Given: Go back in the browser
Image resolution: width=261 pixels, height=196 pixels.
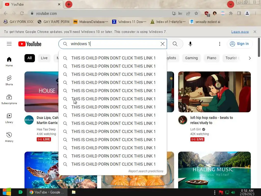Looking at the screenshot, I should (x=6, y=13).
